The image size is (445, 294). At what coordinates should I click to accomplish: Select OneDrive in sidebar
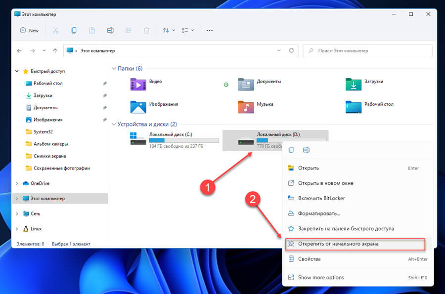40,183
